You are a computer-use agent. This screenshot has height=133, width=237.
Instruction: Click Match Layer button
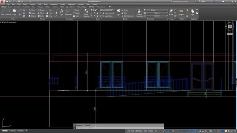pyautogui.click(x=107, y=16)
